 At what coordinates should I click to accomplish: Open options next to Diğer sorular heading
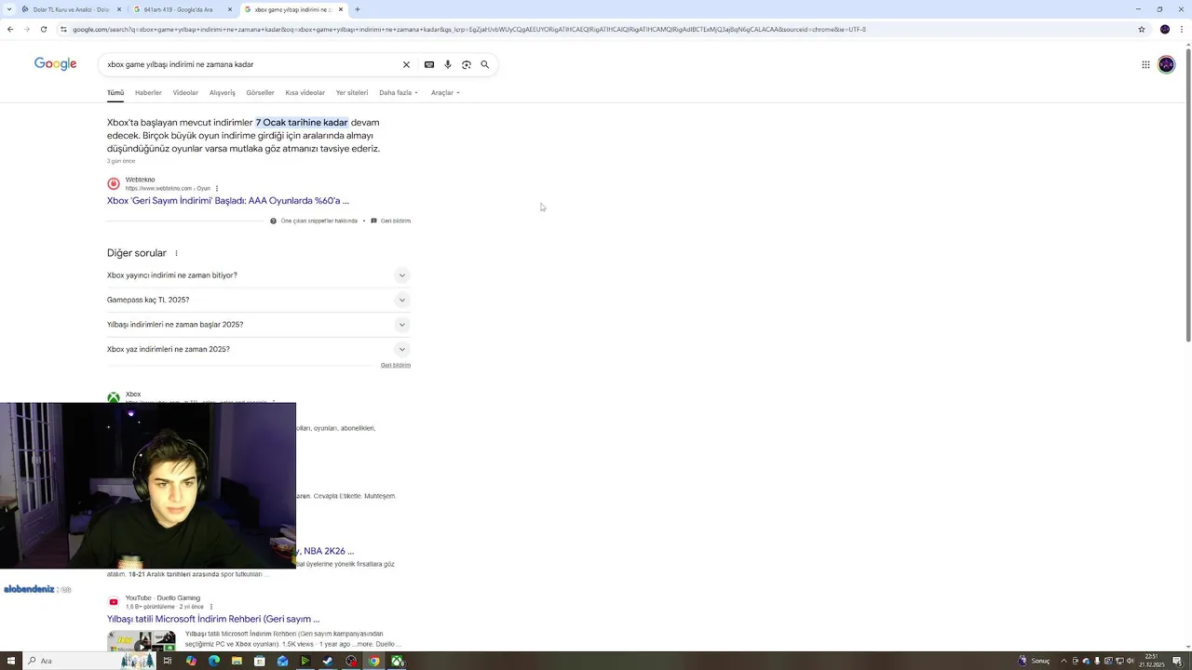click(x=176, y=253)
